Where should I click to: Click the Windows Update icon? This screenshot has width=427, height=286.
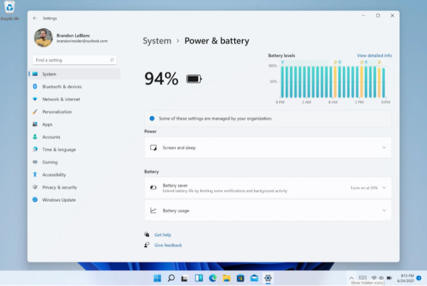click(35, 199)
